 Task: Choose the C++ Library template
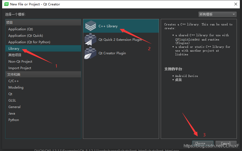pyautogui.click(x=121, y=26)
